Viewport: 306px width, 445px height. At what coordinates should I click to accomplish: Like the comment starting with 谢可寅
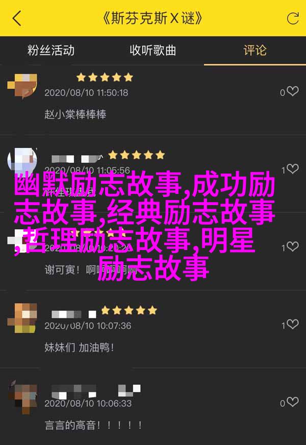tap(293, 246)
